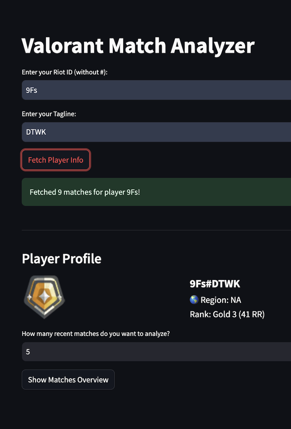This screenshot has height=429, width=291.
Task: Click the Player Profile heading
Action: 62,259
